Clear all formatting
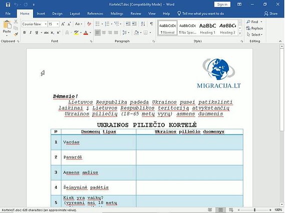Screen dimensions: 285x213 point(89,24)
